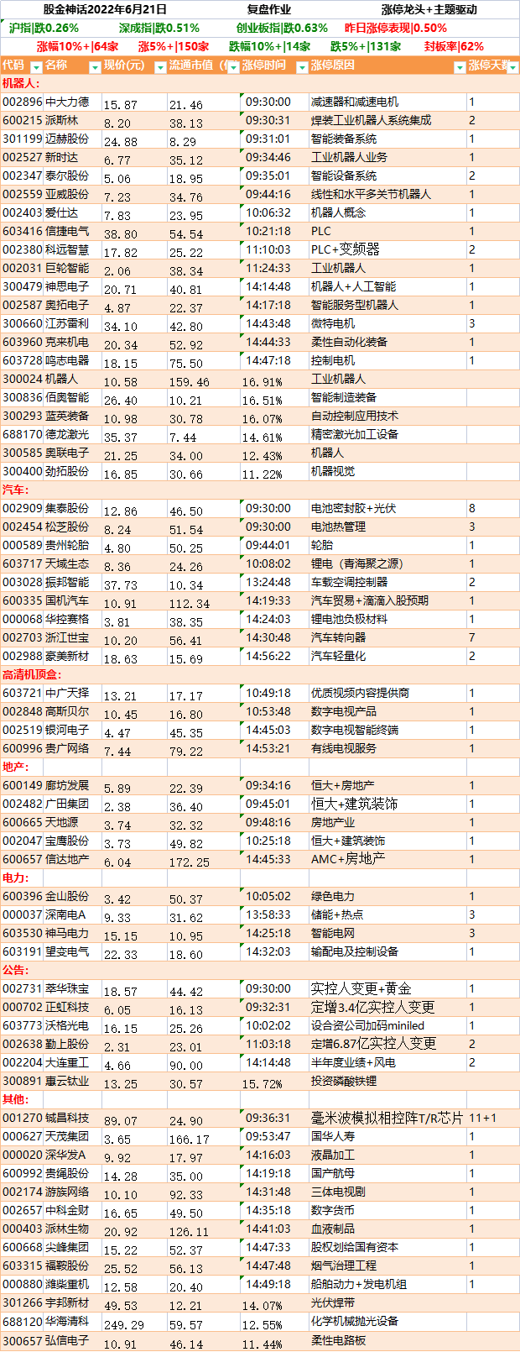Select the 集泰股份 name cell
Viewport: 520px width, 1352px height.
(72, 508)
